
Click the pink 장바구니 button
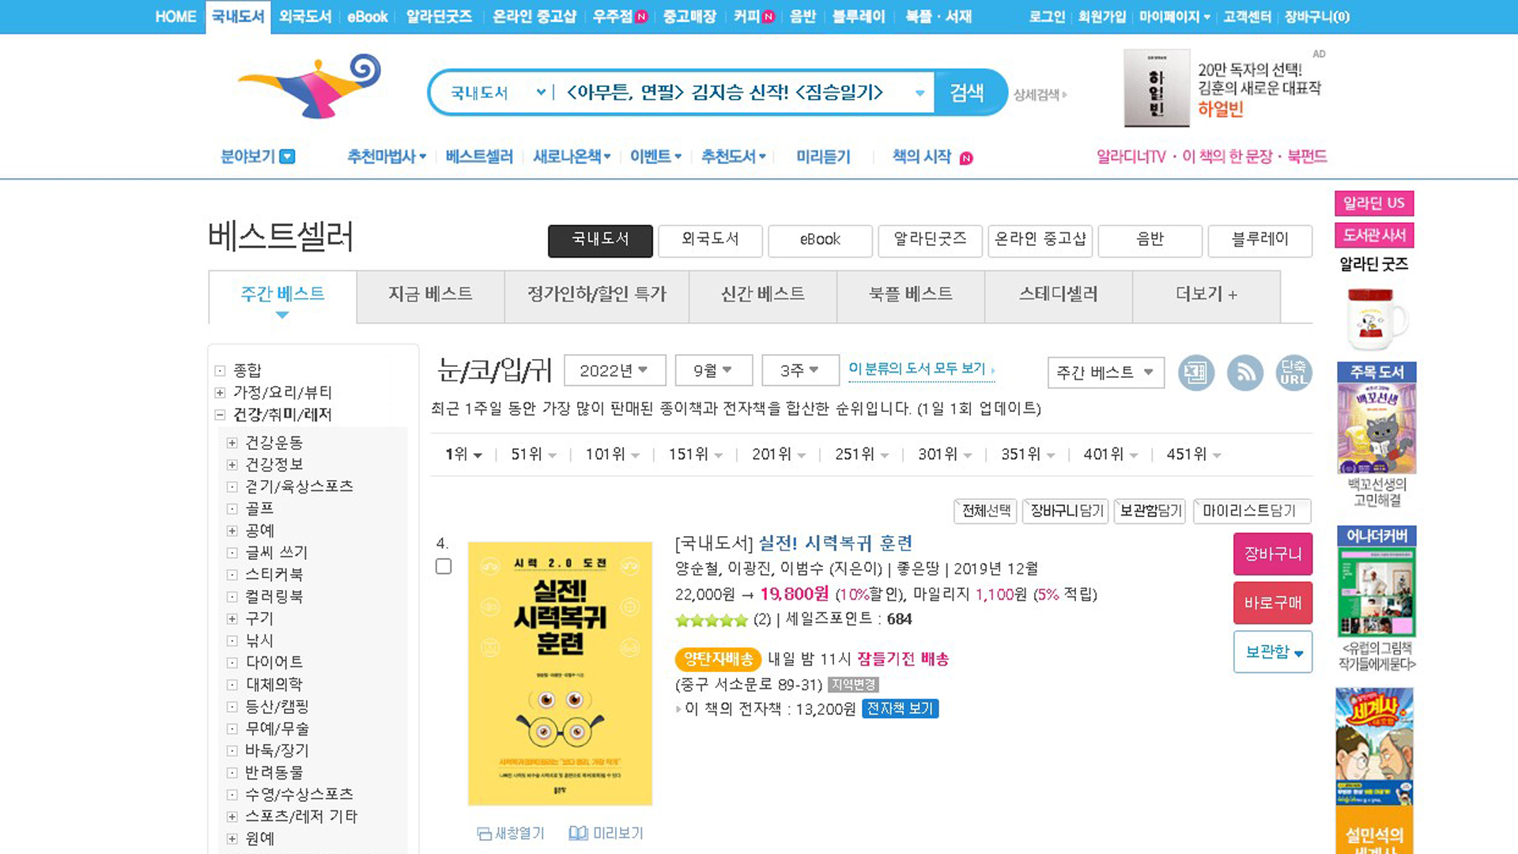(1272, 554)
